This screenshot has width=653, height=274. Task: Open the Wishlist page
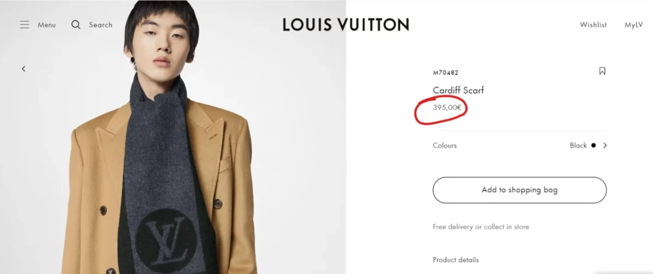[593, 25]
